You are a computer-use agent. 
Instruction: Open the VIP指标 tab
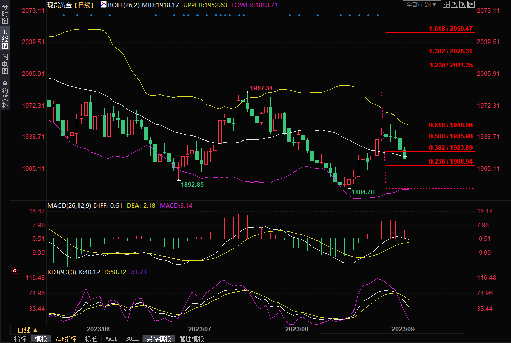click(x=66, y=339)
